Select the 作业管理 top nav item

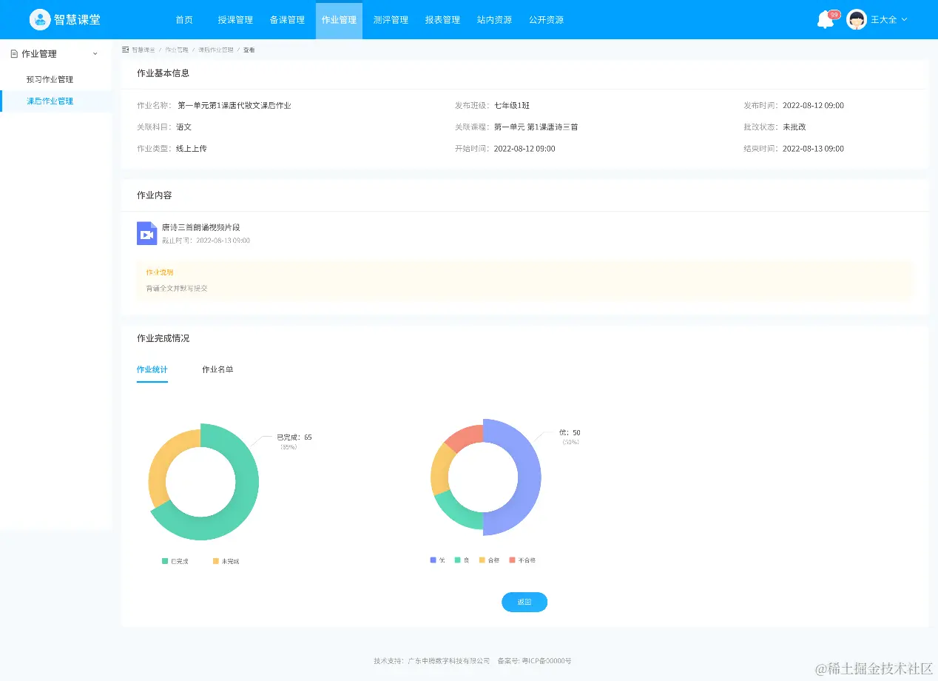tap(339, 20)
